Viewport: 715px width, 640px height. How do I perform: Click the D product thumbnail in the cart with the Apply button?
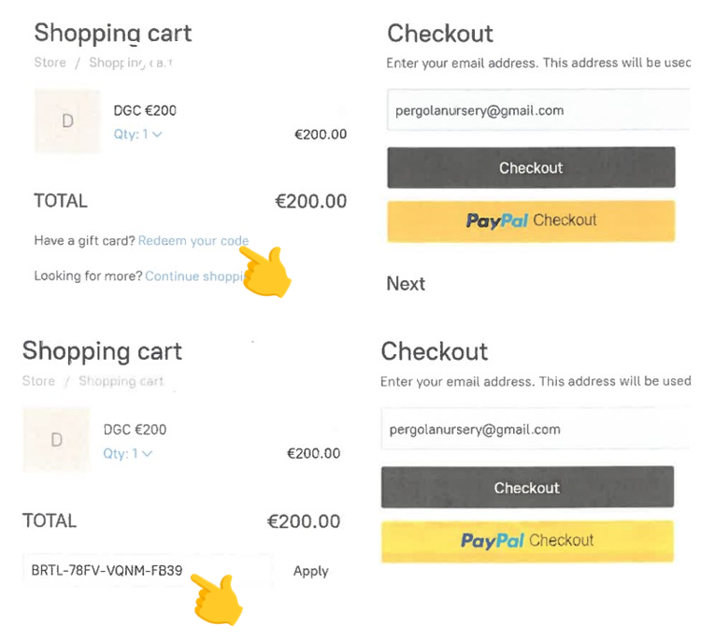(x=56, y=441)
